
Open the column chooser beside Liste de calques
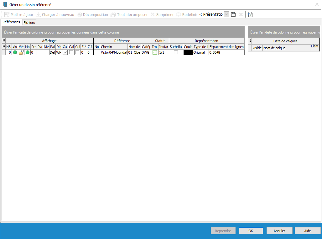(250, 41)
